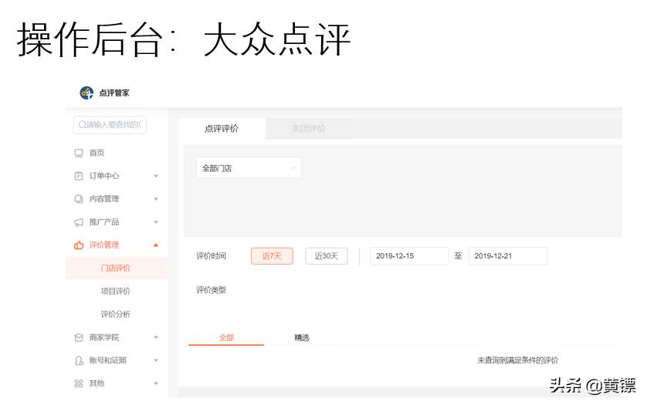Select the 全部 reviews tab

[226, 338]
